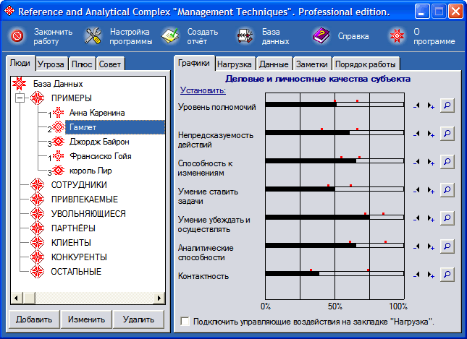This screenshot has height=339, width=467.
Task: Open the Графики tab
Action: (194, 63)
